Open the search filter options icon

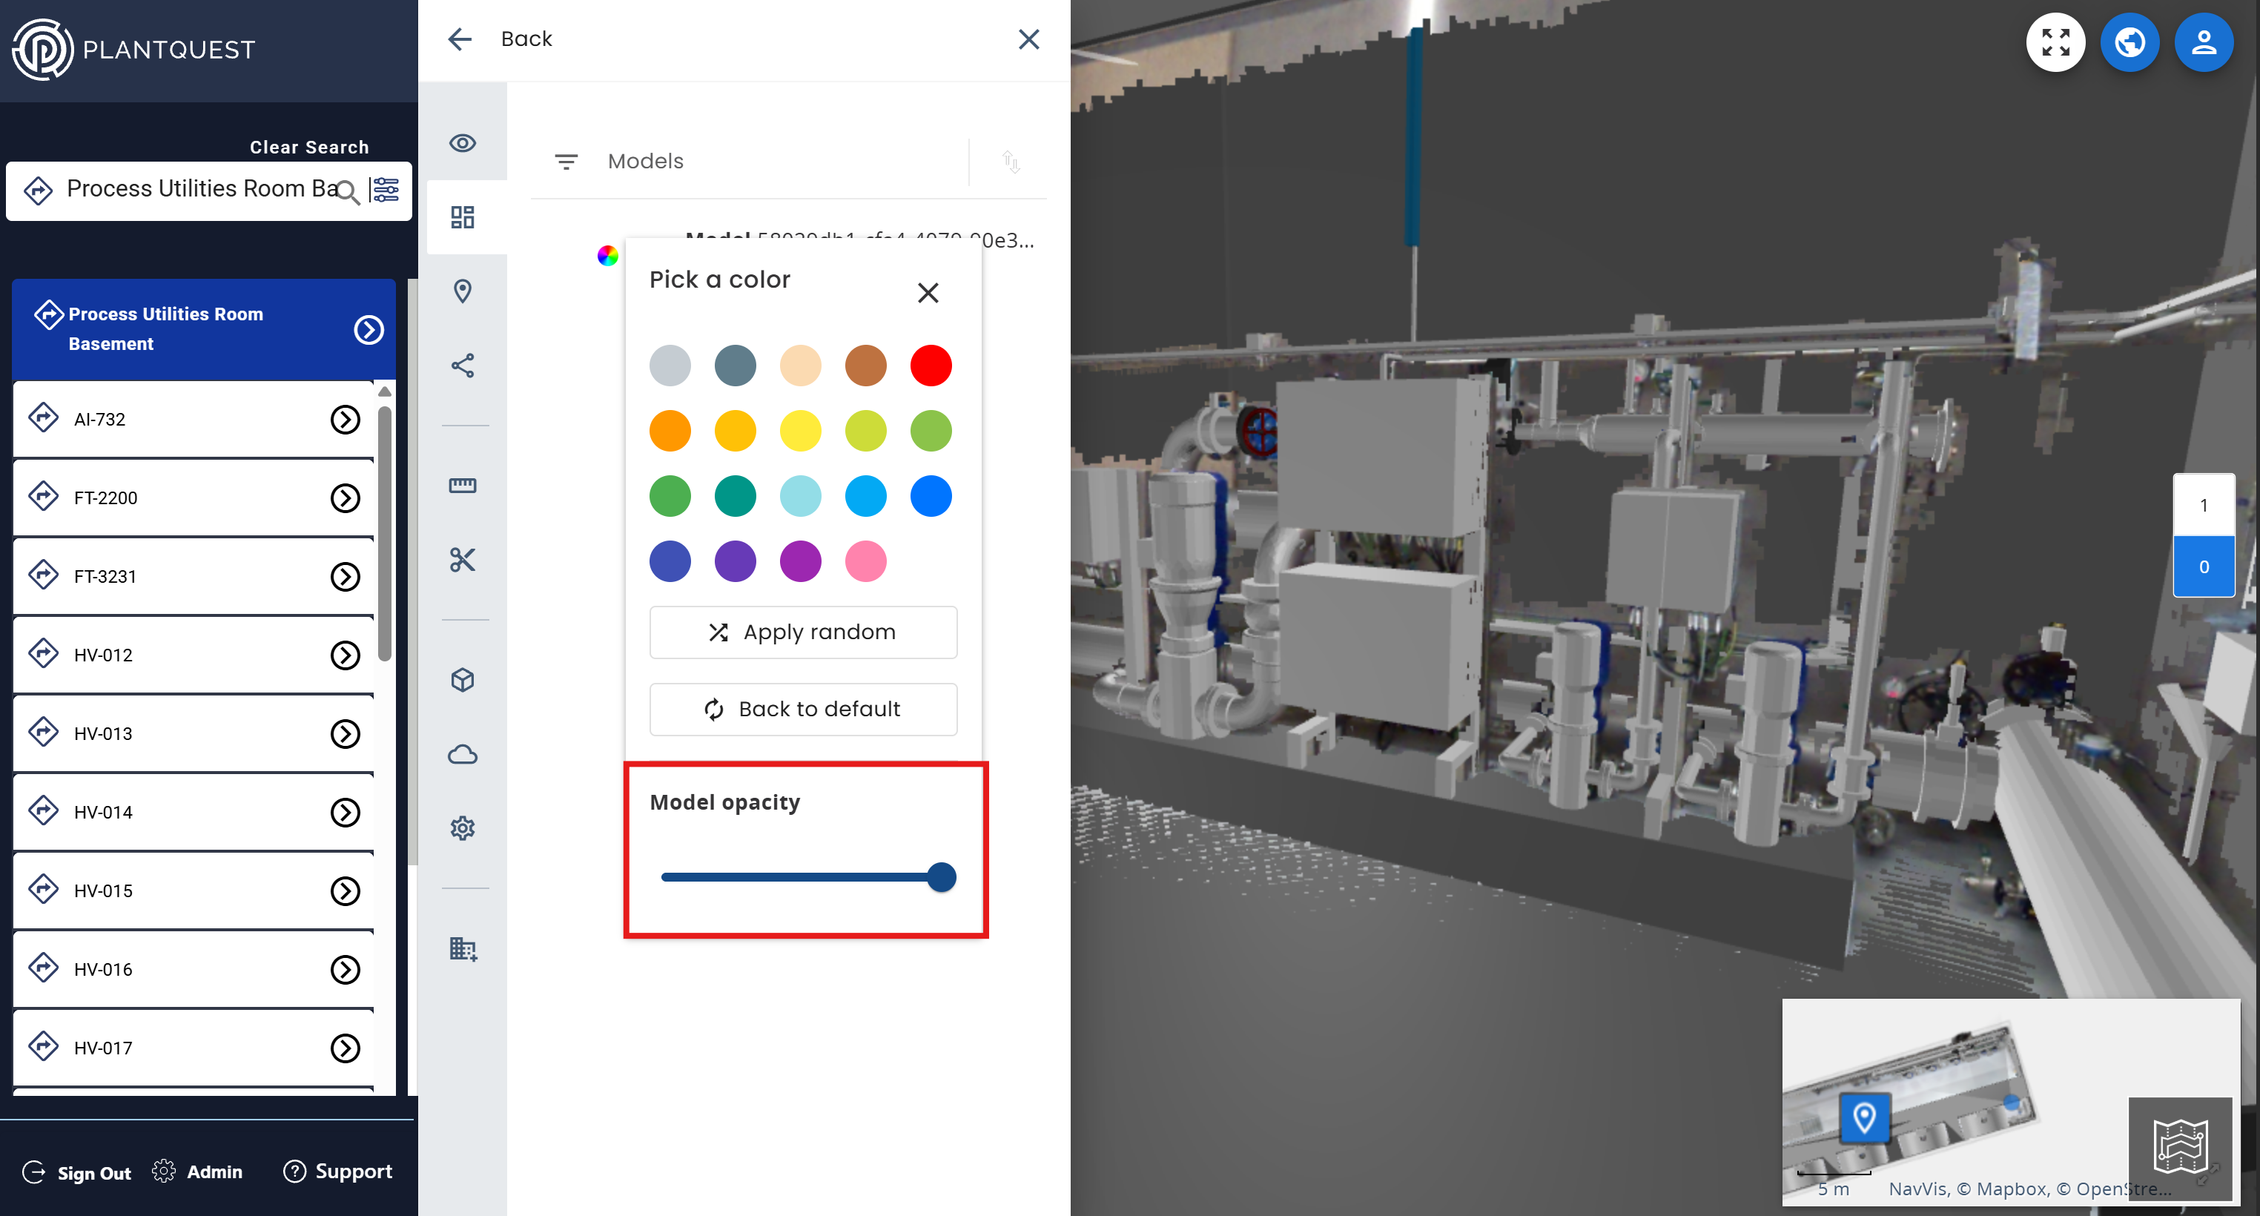[x=385, y=190]
